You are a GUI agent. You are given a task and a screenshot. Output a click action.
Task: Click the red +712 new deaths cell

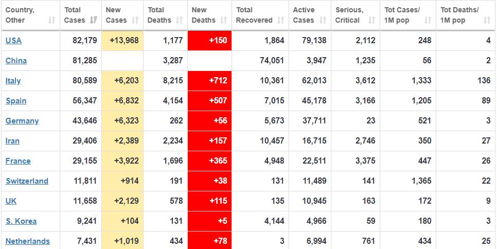[x=210, y=81]
